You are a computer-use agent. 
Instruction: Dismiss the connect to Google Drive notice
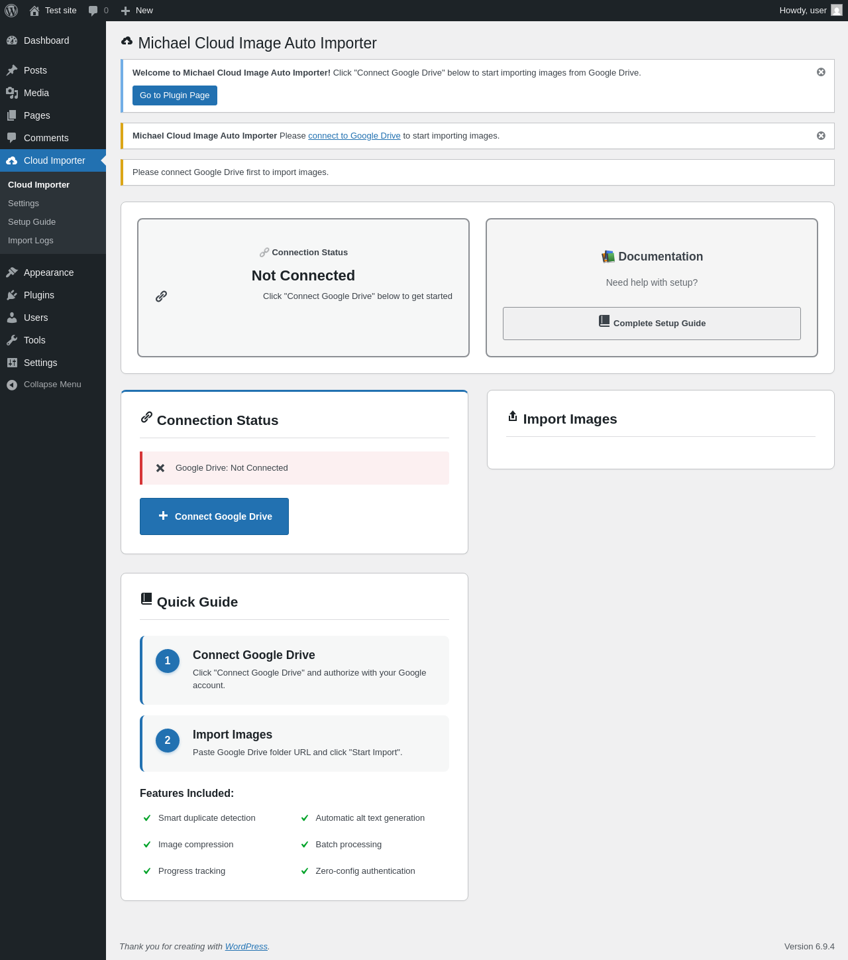[x=821, y=136]
